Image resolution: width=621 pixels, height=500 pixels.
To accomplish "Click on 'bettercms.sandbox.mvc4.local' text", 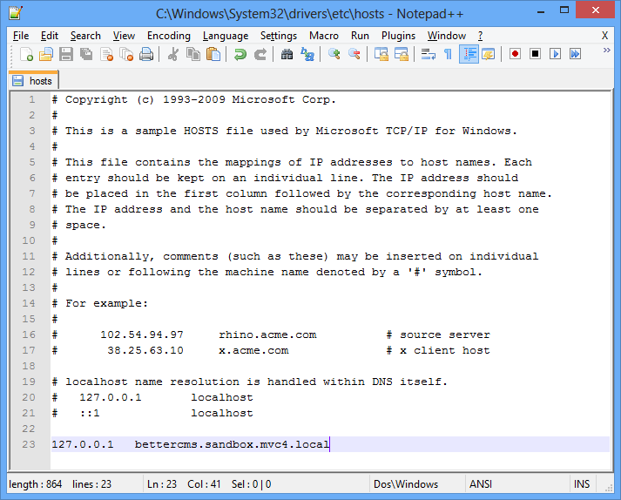I will pyautogui.click(x=232, y=444).
